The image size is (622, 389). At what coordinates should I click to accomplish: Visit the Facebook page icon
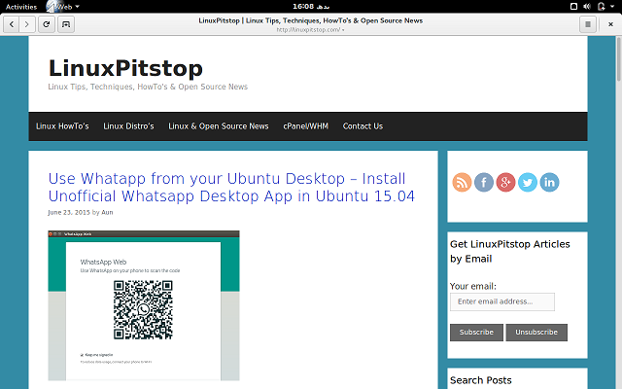[x=484, y=183]
